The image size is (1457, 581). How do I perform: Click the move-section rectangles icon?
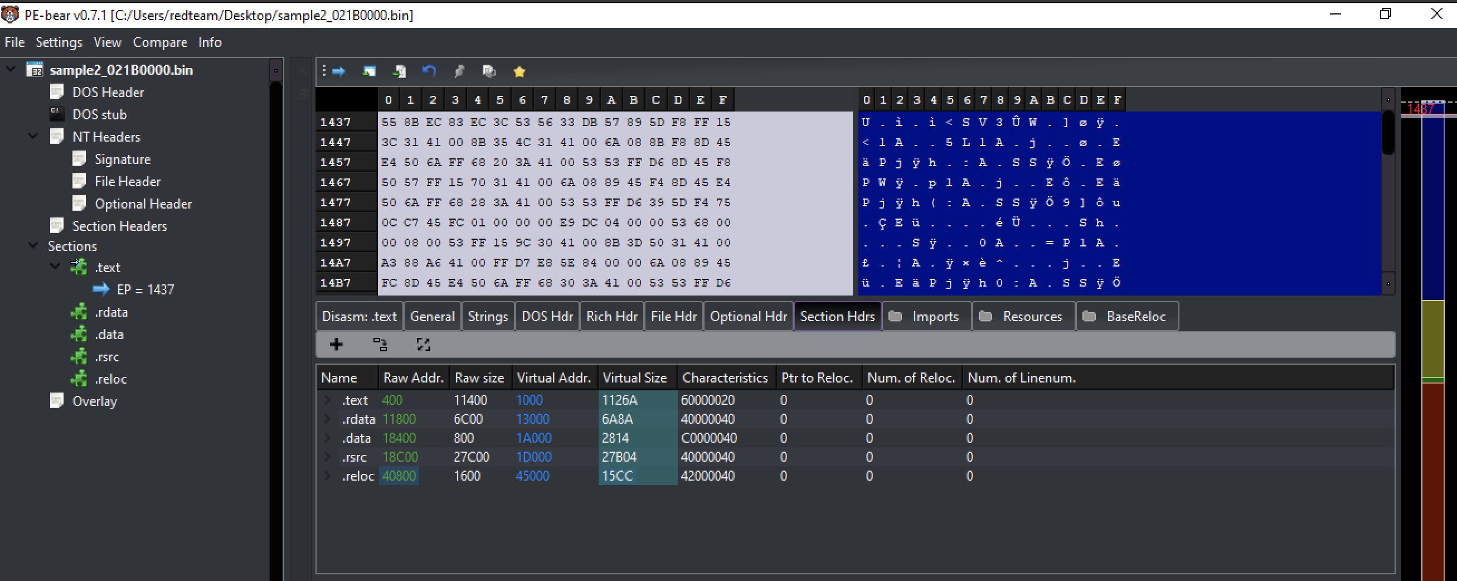380,345
